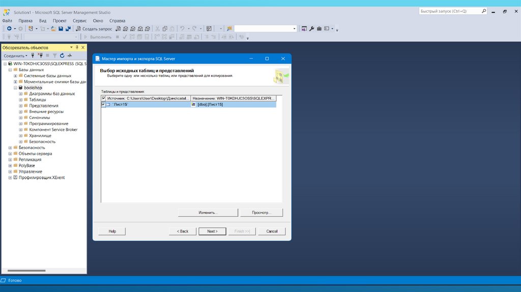
Task: Click the Создать запрос toolbar button
Action: 94,28
